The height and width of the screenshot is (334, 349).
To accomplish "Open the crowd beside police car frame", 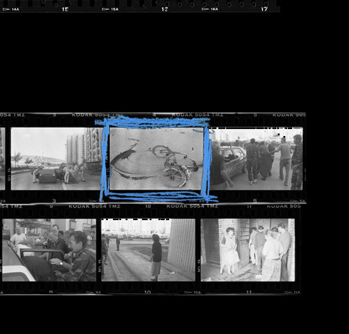I will [x=256, y=159].
